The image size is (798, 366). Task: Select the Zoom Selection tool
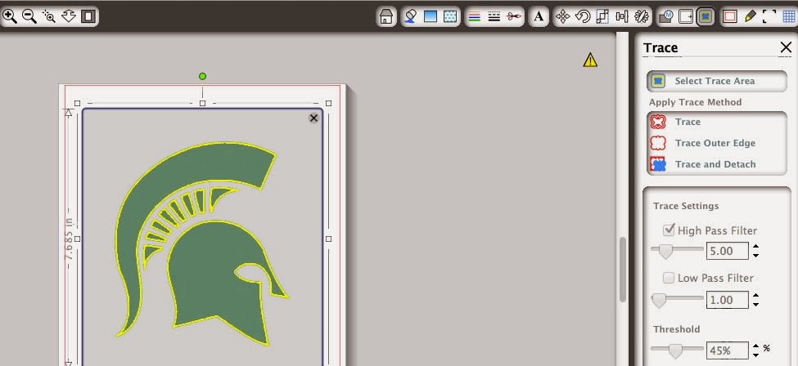pos(49,16)
